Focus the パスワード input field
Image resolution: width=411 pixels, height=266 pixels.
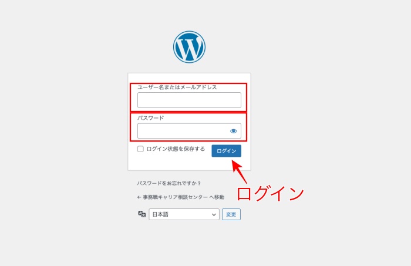coord(189,131)
